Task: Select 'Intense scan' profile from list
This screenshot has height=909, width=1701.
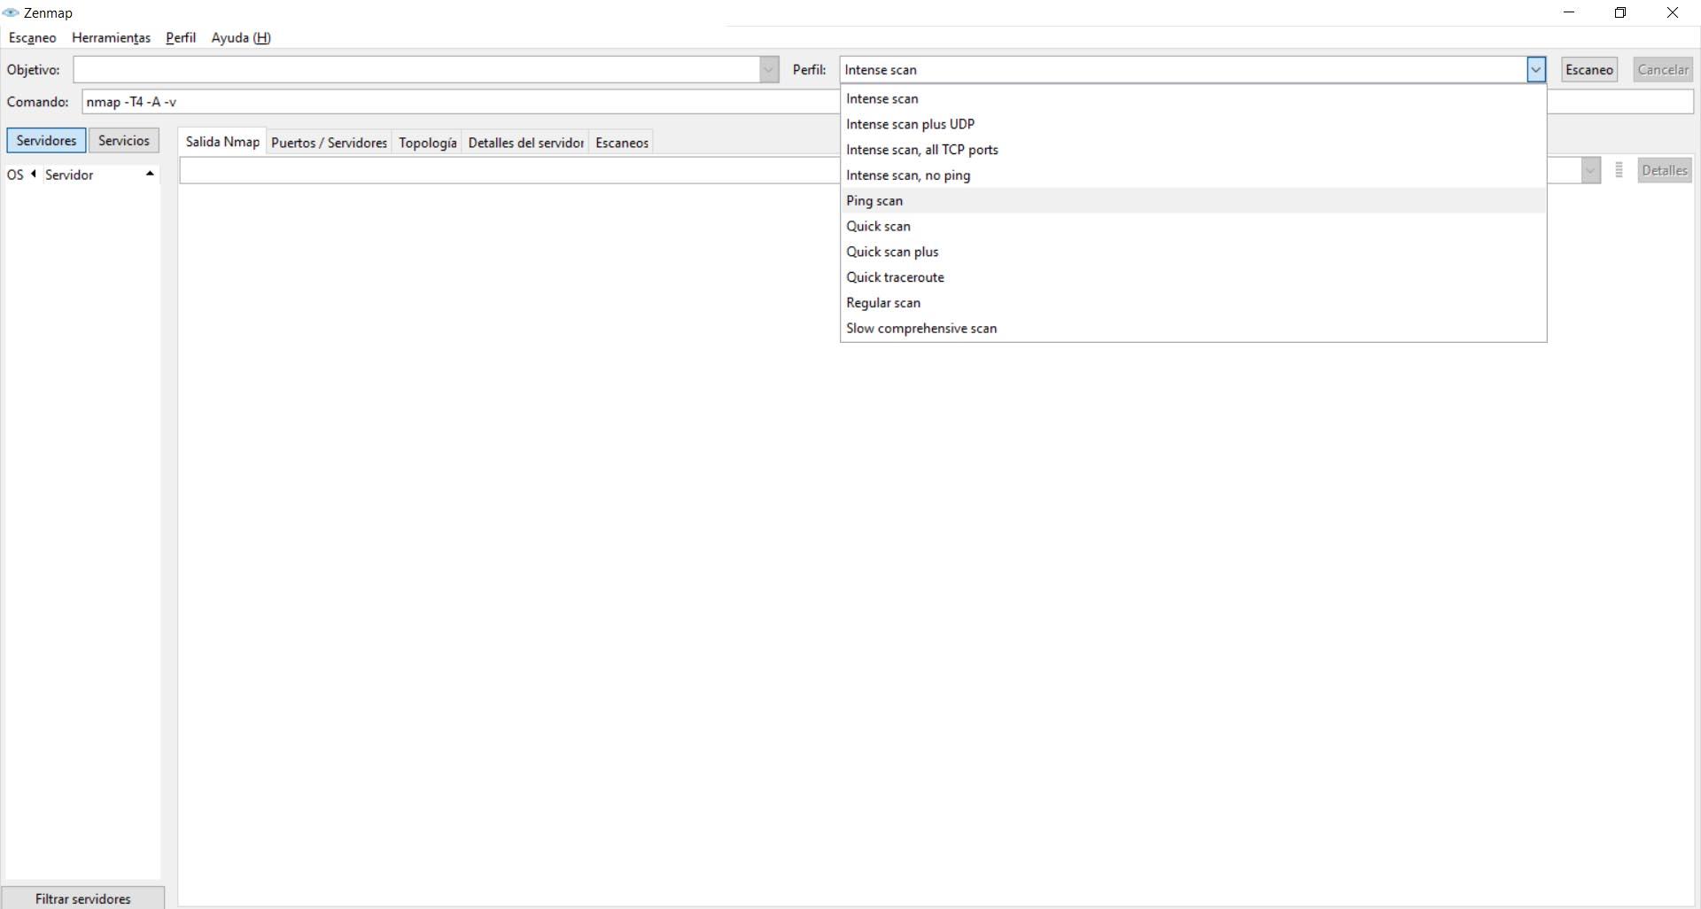Action: tap(1193, 98)
